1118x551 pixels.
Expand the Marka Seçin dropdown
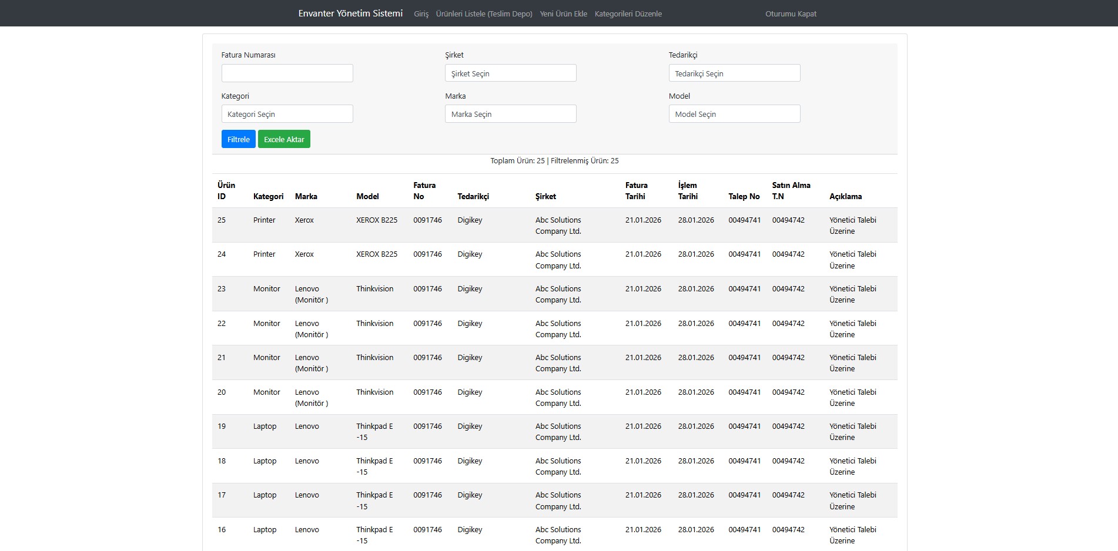(x=510, y=114)
